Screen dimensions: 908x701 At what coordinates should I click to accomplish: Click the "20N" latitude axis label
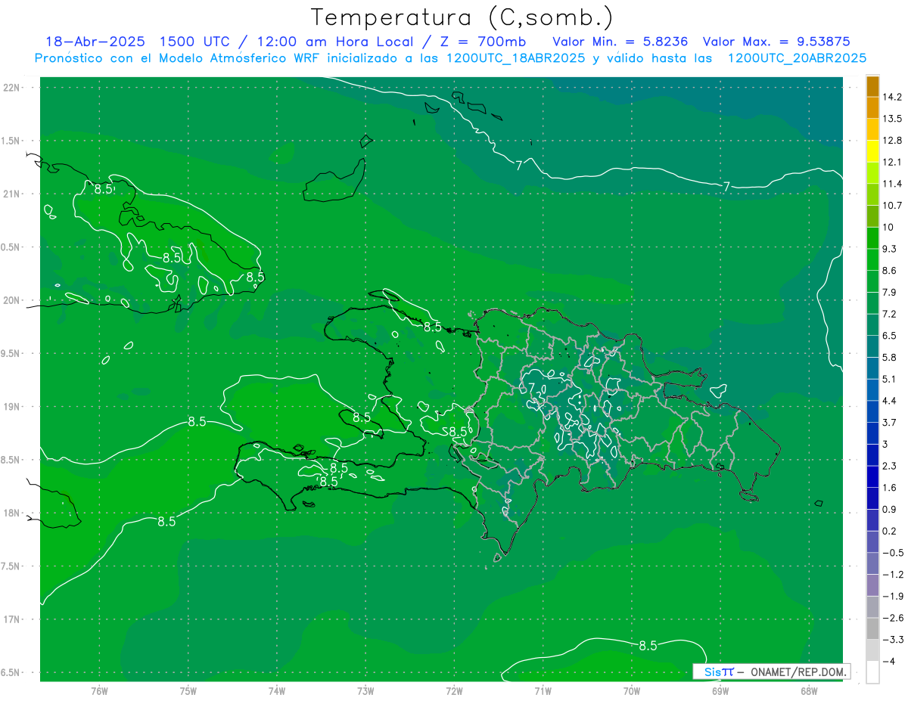(12, 301)
